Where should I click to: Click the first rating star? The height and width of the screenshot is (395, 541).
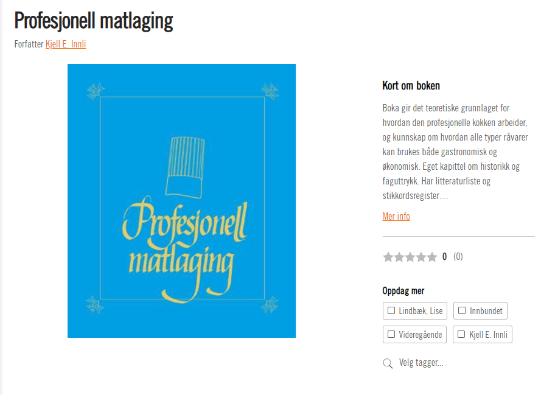[388, 257]
